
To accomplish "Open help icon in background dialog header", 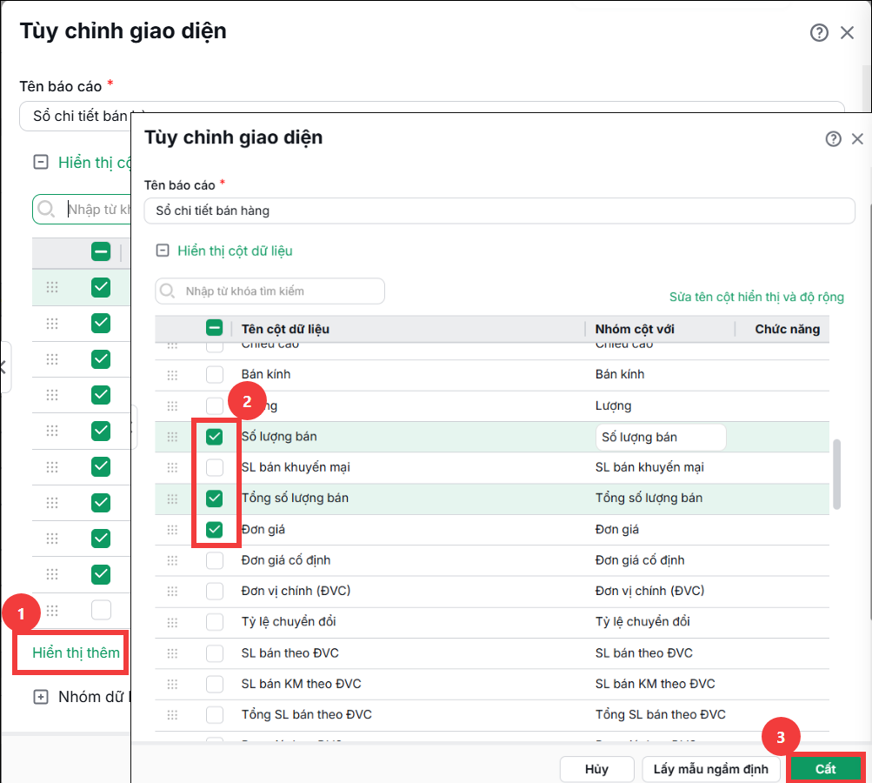I will tap(819, 33).
